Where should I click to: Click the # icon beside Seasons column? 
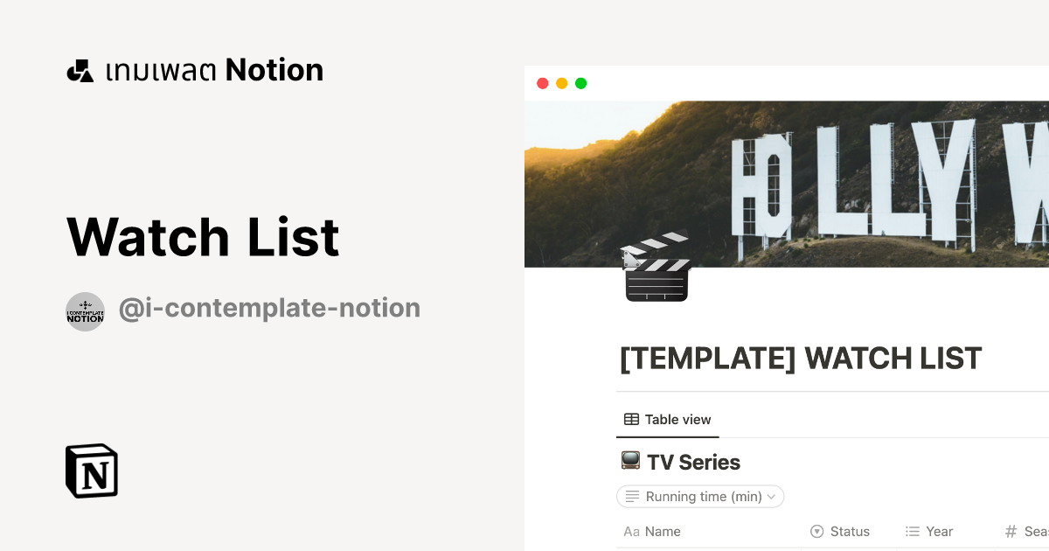1012,531
